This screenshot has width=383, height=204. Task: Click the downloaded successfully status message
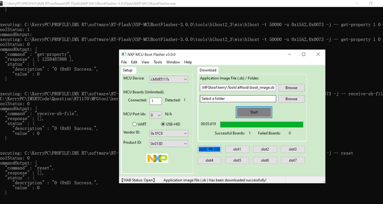point(215,180)
